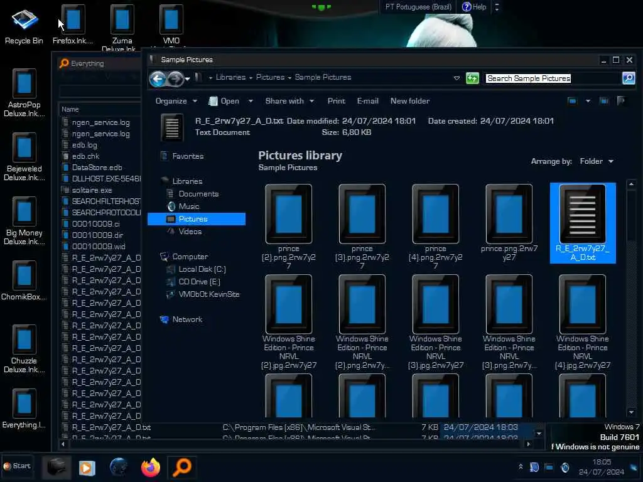Viewport: 643px width, 482px height.
Task: Click the Back arrow in Explorer
Action: coord(158,78)
